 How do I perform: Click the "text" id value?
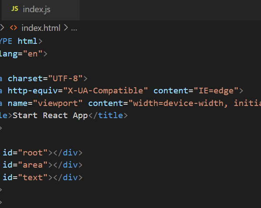36,178
